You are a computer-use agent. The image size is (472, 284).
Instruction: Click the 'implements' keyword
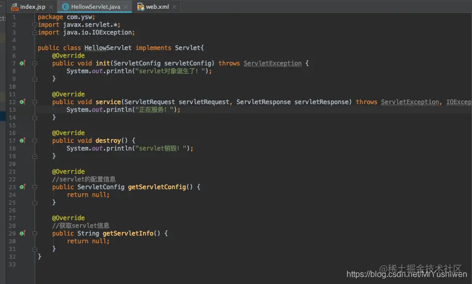[153, 48]
